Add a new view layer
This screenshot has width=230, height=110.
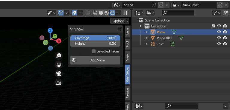220,5
